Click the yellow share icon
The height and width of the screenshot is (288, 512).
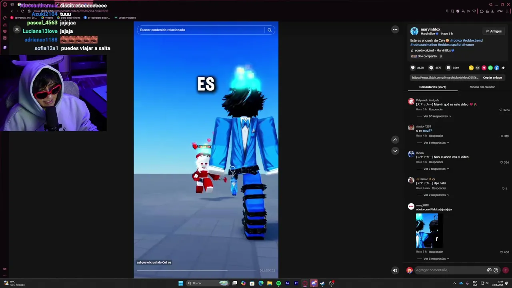[471, 68]
